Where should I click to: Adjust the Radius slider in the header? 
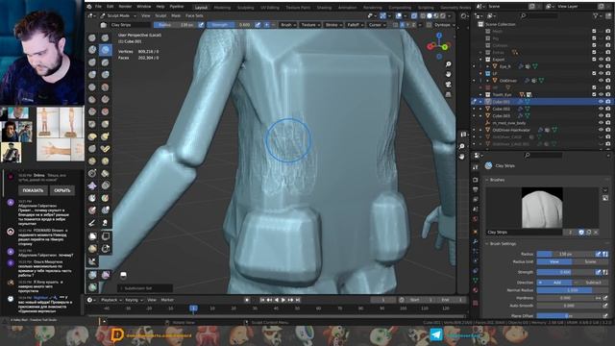tap(175, 25)
